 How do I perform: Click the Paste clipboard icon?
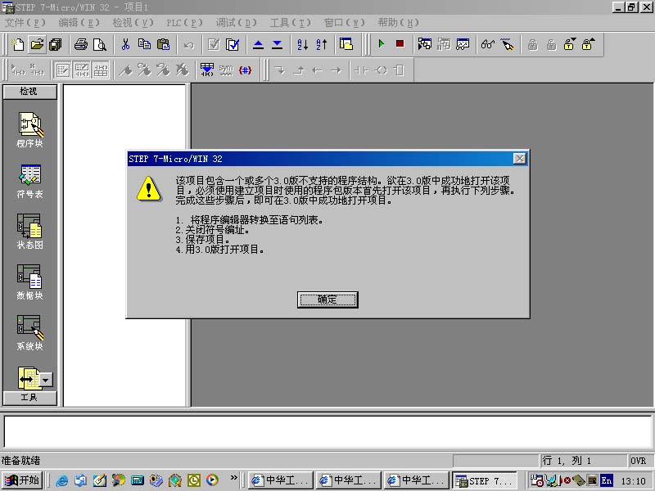(x=163, y=44)
